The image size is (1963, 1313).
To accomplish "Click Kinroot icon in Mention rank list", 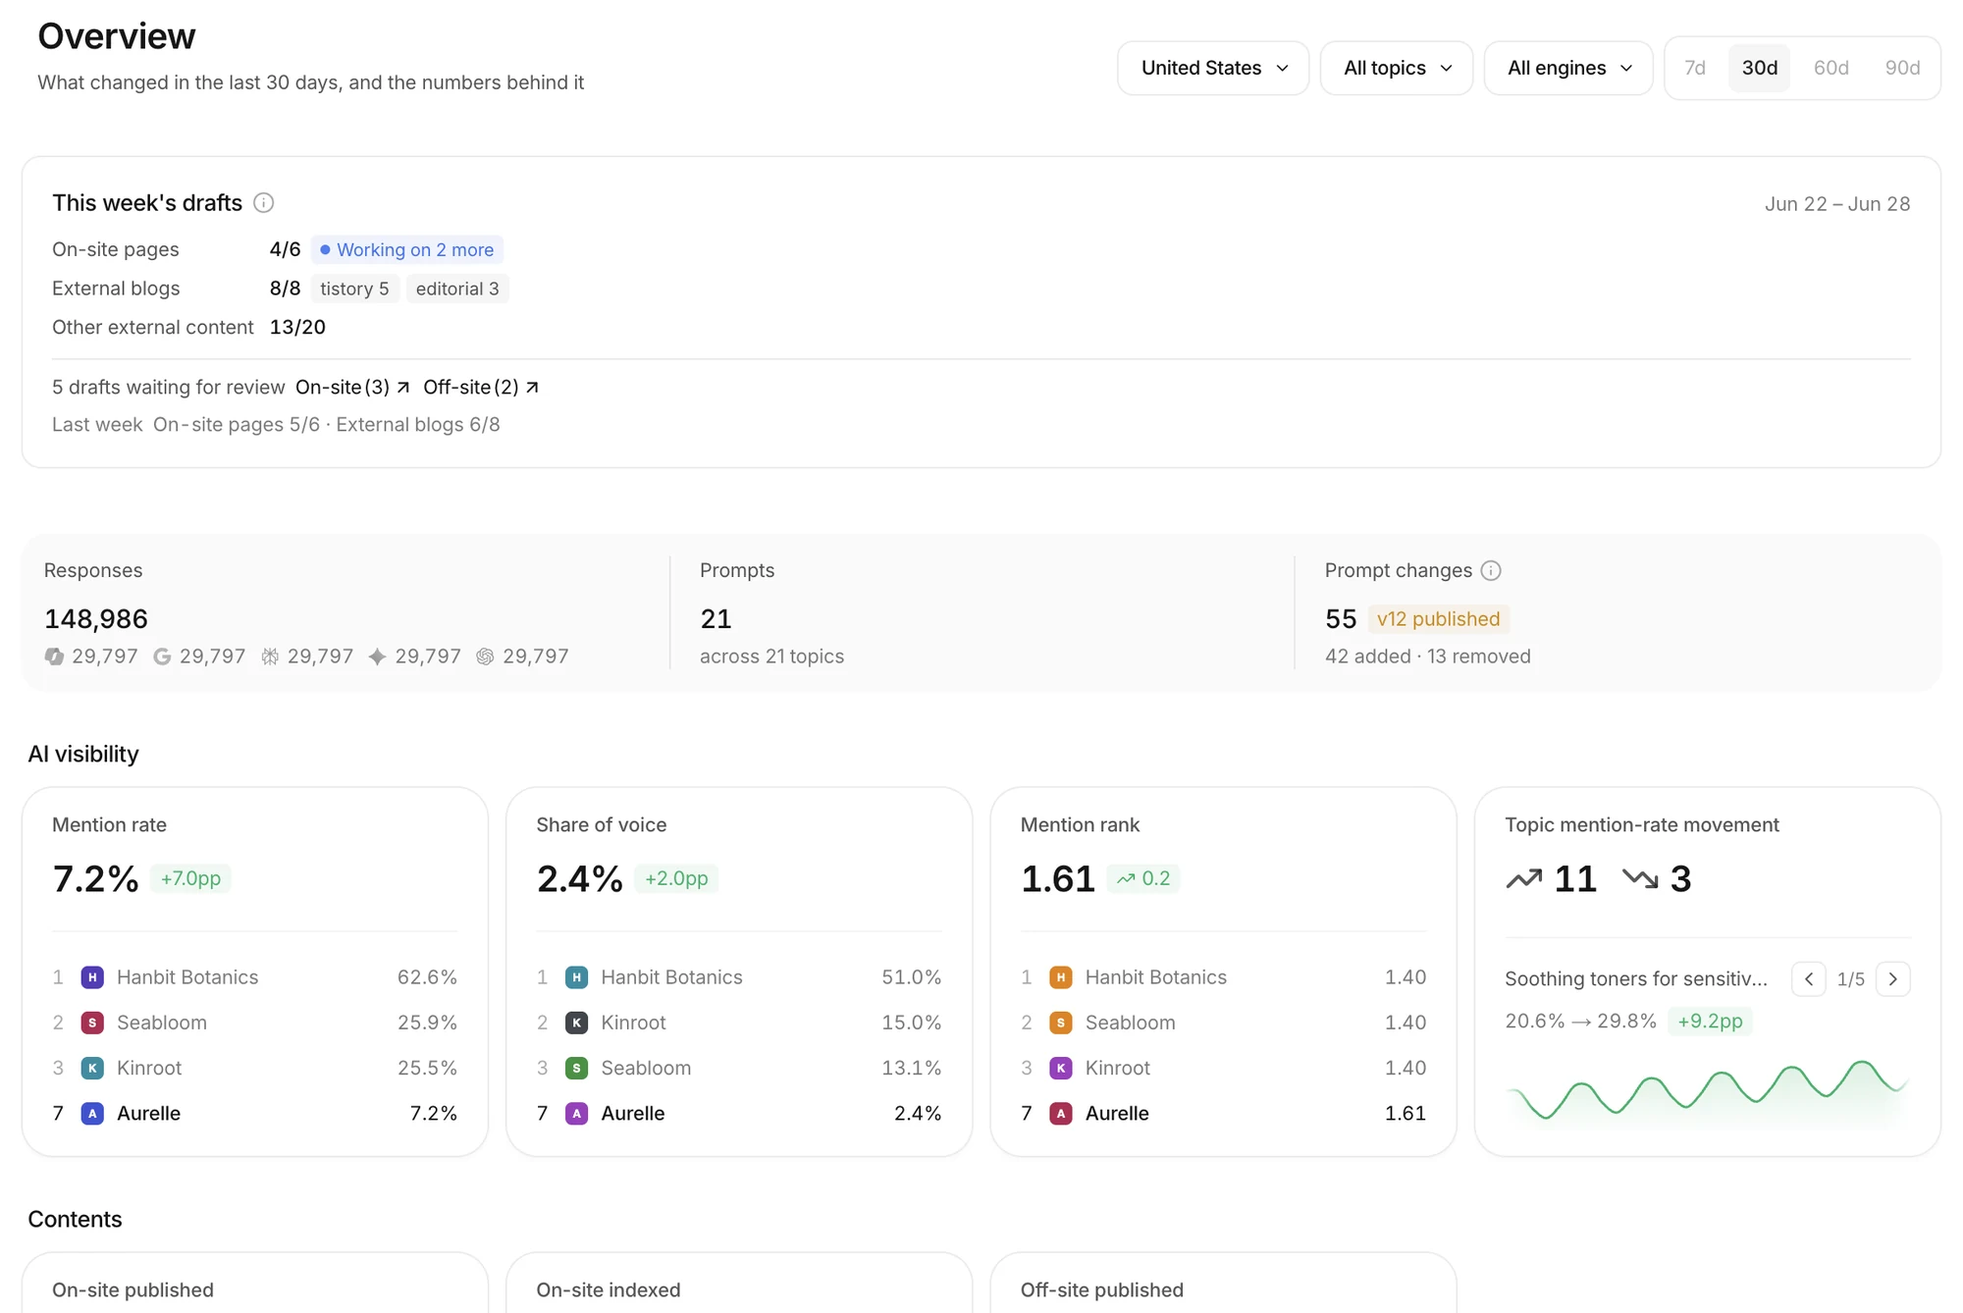I will [x=1061, y=1068].
